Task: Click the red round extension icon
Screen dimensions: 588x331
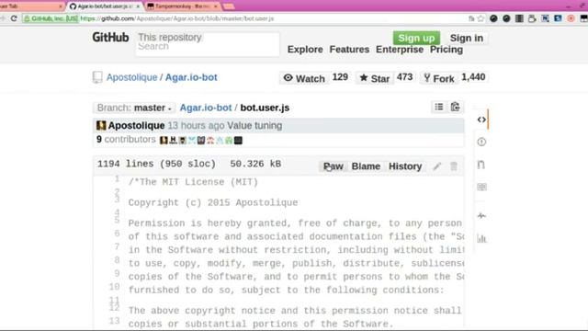Action: (571, 18)
